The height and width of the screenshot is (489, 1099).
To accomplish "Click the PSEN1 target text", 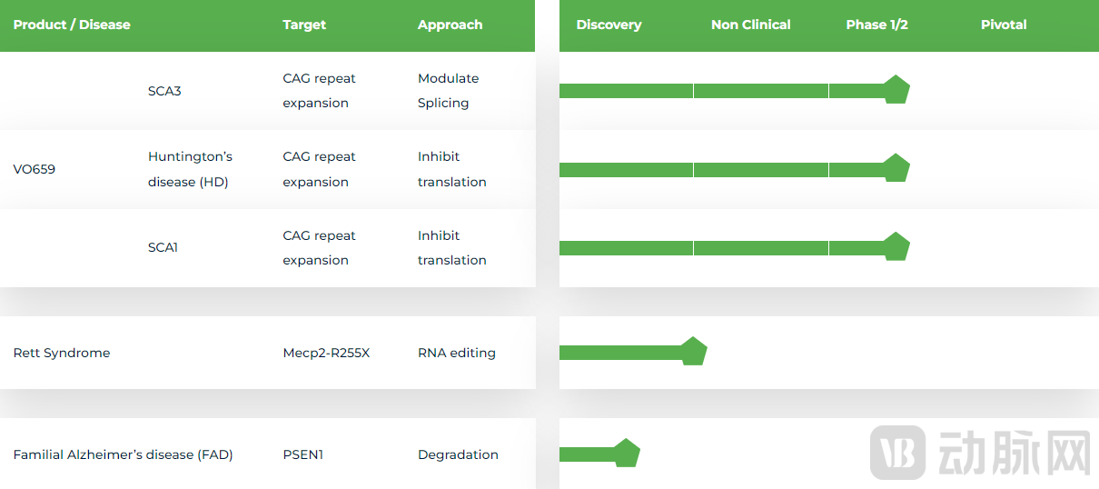I will click(302, 454).
